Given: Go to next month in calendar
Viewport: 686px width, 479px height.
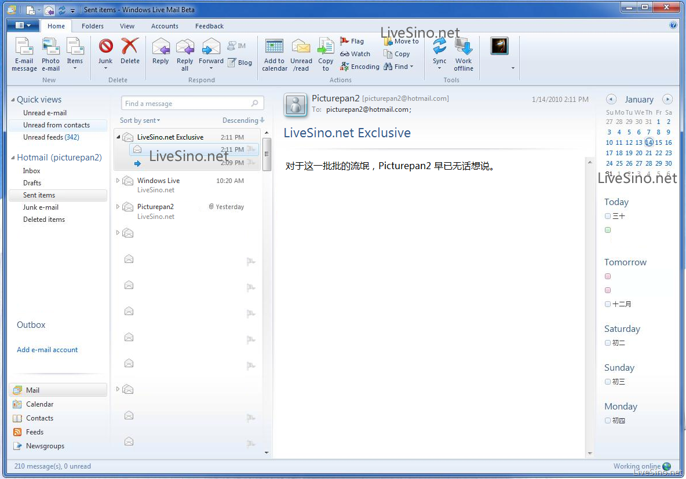Looking at the screenshot, I should click(x=667, y=99).
